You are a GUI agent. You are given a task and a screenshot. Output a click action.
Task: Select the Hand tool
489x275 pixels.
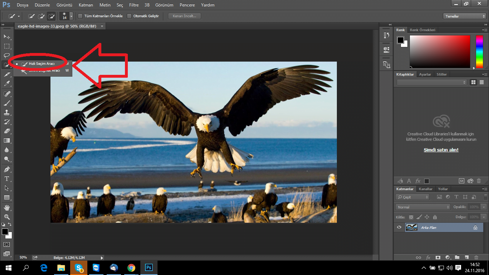click(7, 207)
